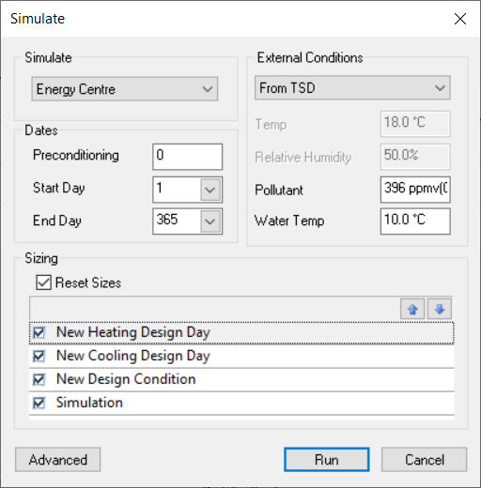Move selected sizing item up with blue arrow
The width and height of the screenshot is (481, 488).
click(412, 309)
